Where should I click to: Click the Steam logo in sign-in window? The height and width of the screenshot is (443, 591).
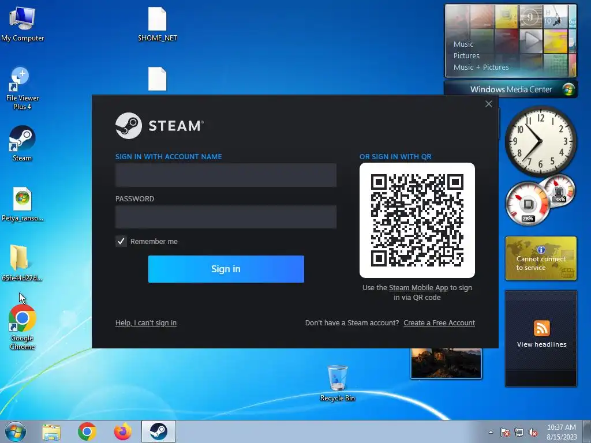click(x=159, y=126)
